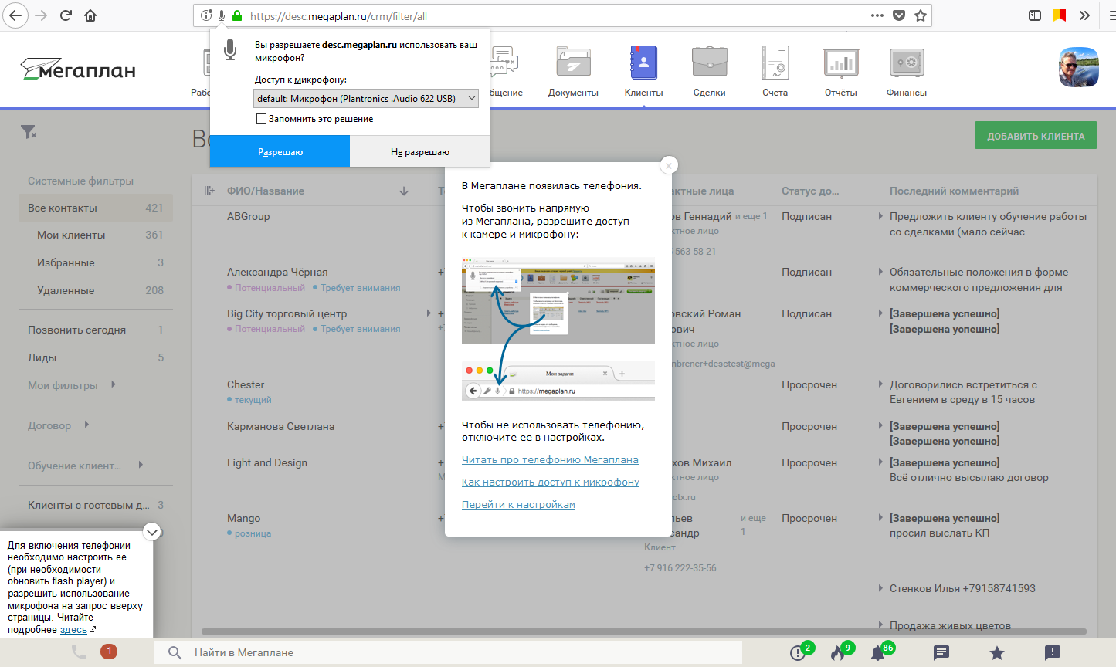The height and width of the screenshot is (667, 1116).
Task: Open notifications bell with badge 86
Action: click(x=878, y=653)
